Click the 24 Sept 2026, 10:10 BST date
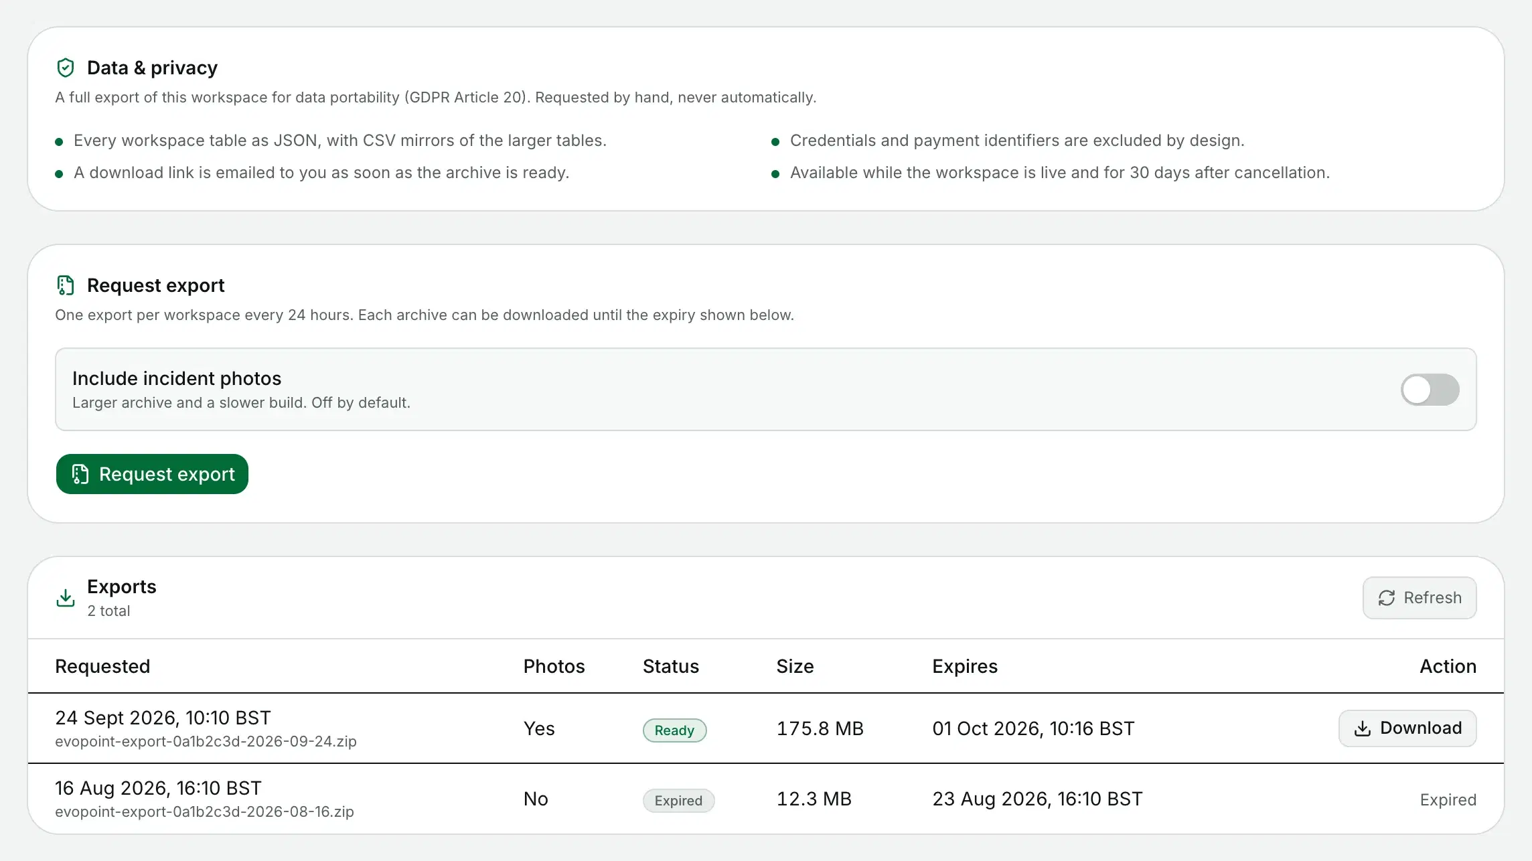The height and width of the screenshot is (861, 1532). (x=163, y=718)
